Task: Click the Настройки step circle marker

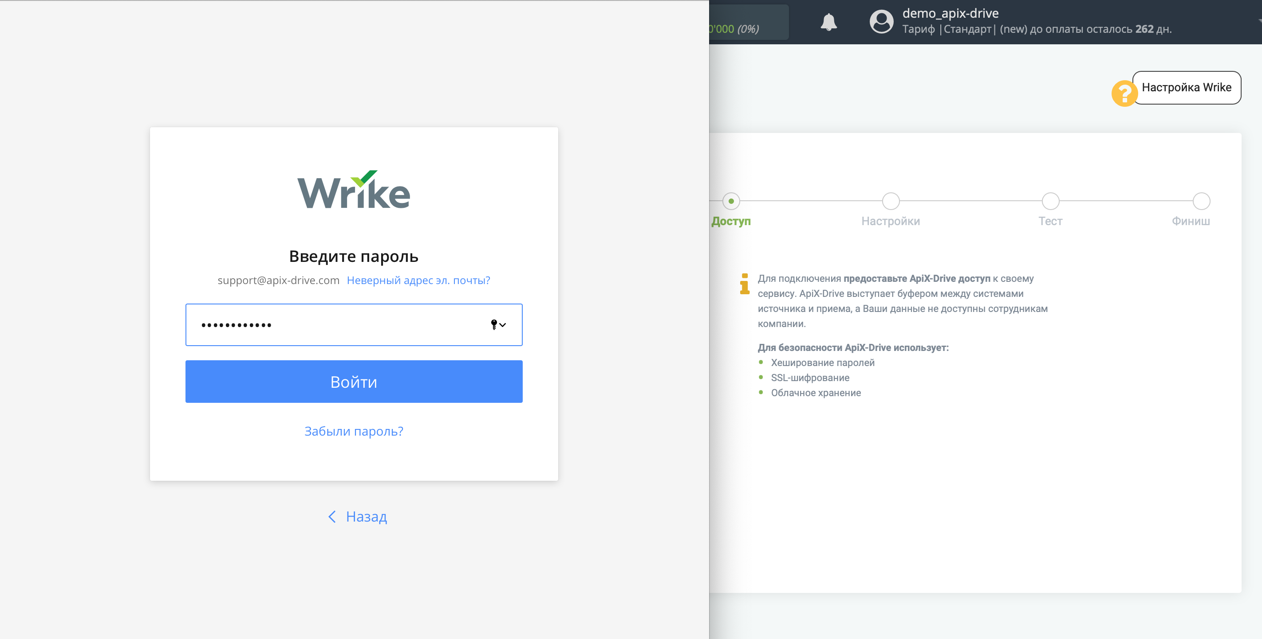Action: click(x=891, y=201)
